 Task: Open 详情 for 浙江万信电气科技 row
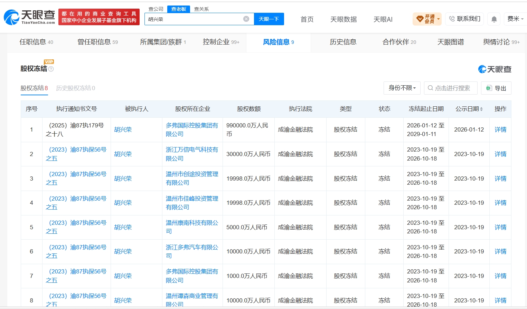(x=500, y=154)
